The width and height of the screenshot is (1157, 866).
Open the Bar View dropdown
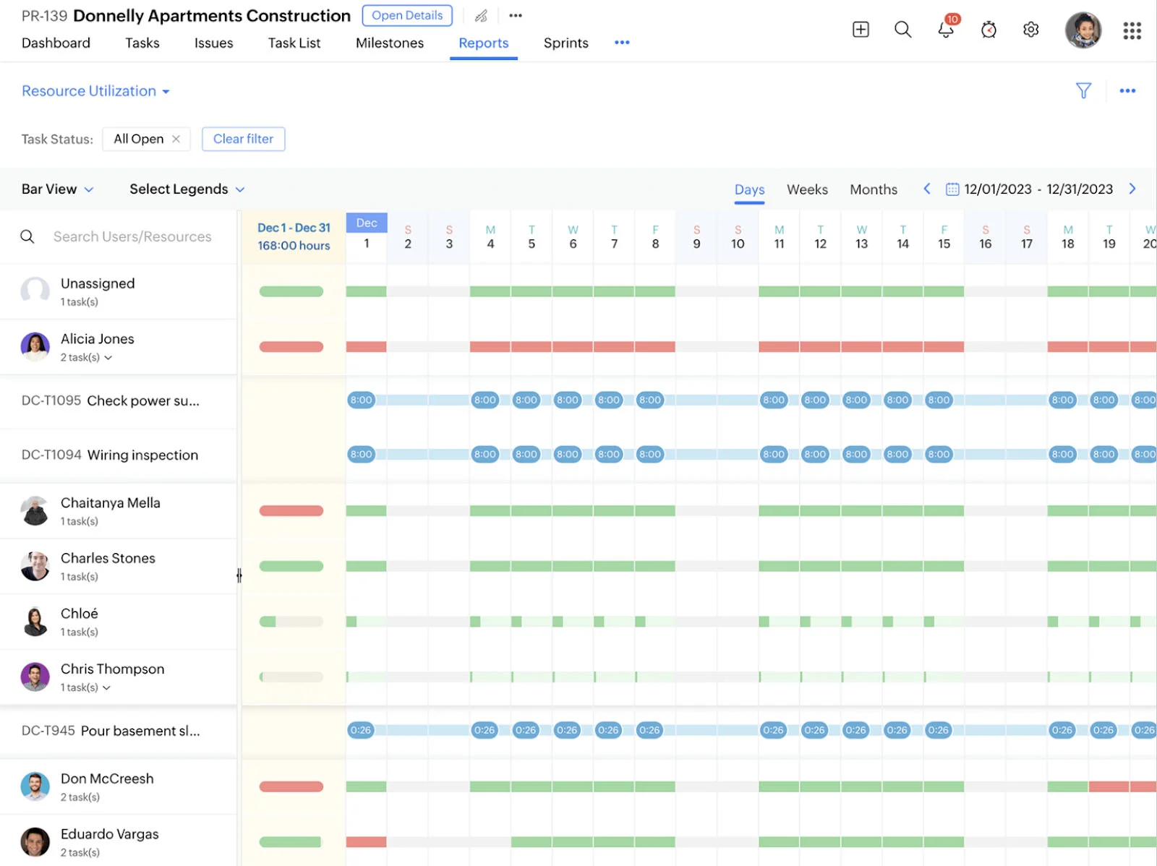57,189
